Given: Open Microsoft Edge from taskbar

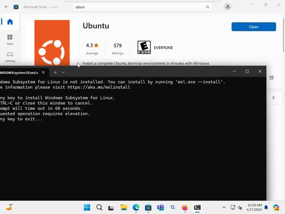Looking at the screenshot, I should 136,207.
